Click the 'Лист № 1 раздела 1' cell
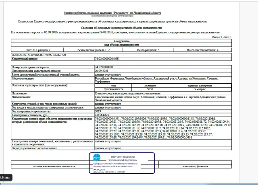 point(37,50)
